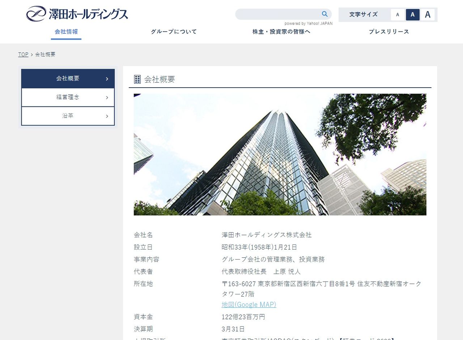Select 沿革 in the sidebar menu
Screen dimensions: 463x340
68,116
